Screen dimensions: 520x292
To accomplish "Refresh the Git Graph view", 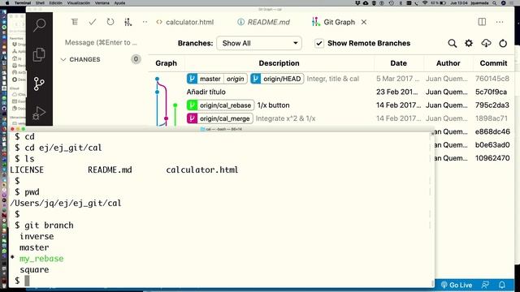I will point(503,43).
